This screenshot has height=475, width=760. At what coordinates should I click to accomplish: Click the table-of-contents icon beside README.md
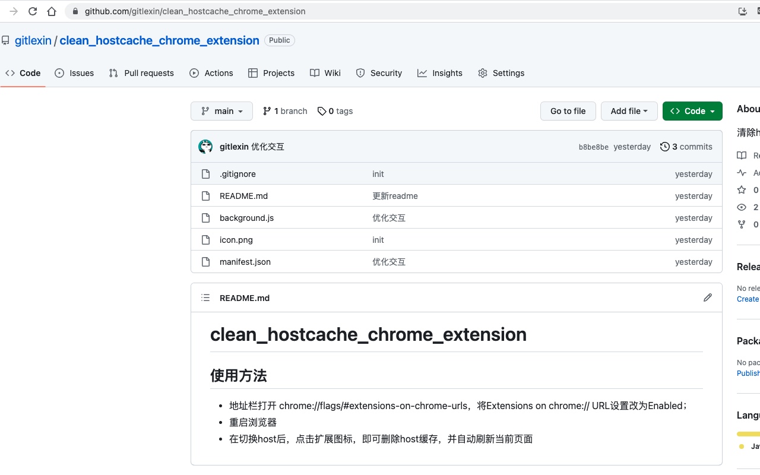click(205, 297)
